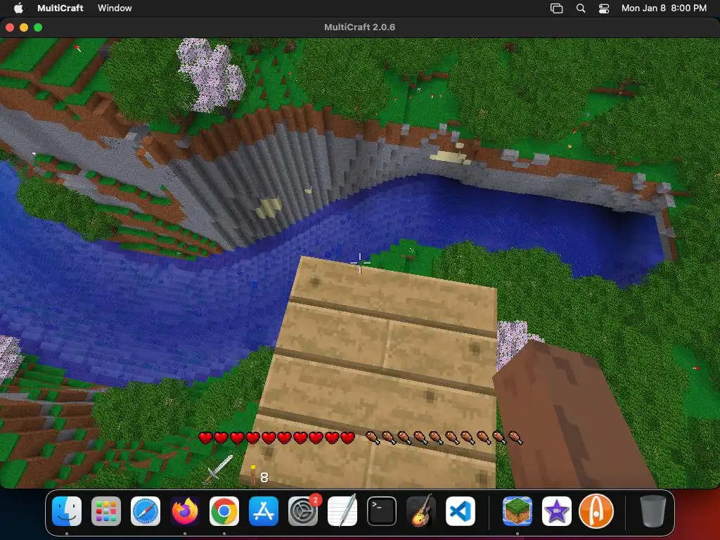Switch to Firefox in the Dock
Screen dimensions: 720x540
pyautogui.click(x=185, y=511)
